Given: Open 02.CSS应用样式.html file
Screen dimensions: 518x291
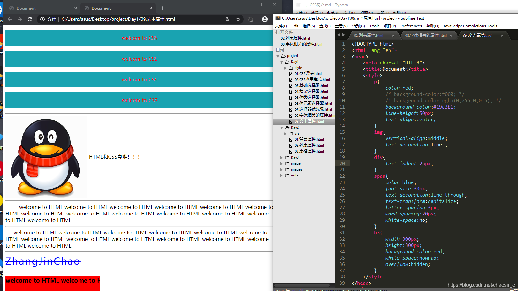Looking at the screenshot, I should (x=312, y=80).
